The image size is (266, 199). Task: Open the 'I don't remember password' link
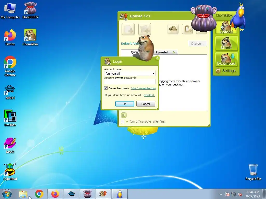pos(143,88)
